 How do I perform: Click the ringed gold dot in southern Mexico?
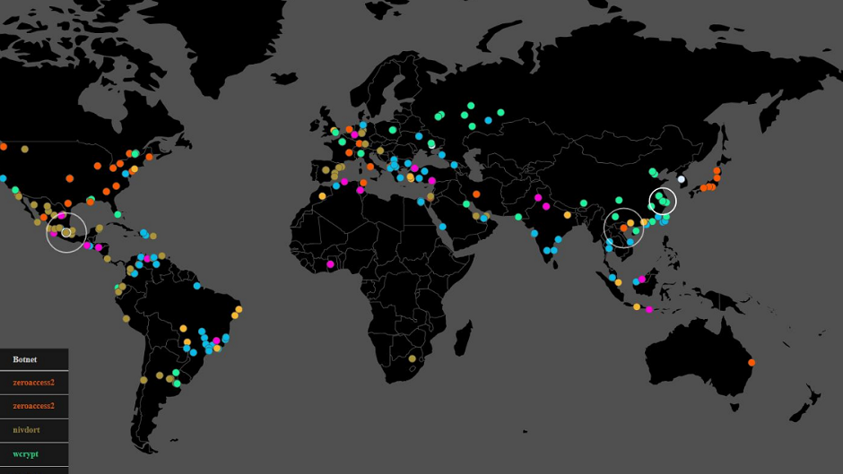(x=66, y=233)
